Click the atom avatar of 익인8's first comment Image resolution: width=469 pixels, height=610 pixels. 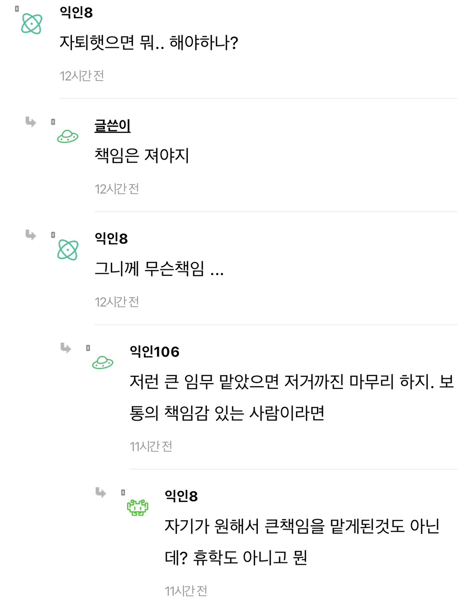pos(31,24)
